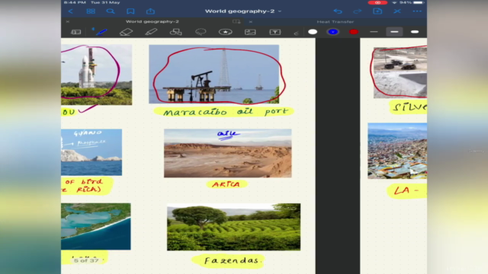Select the medium stroke width
The width and height of the screenshot is (488, 274).
click(394, 32)
